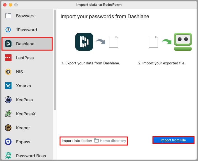Click the Import from File button
This screenshot has height=161, width=198.
(173, 140)
